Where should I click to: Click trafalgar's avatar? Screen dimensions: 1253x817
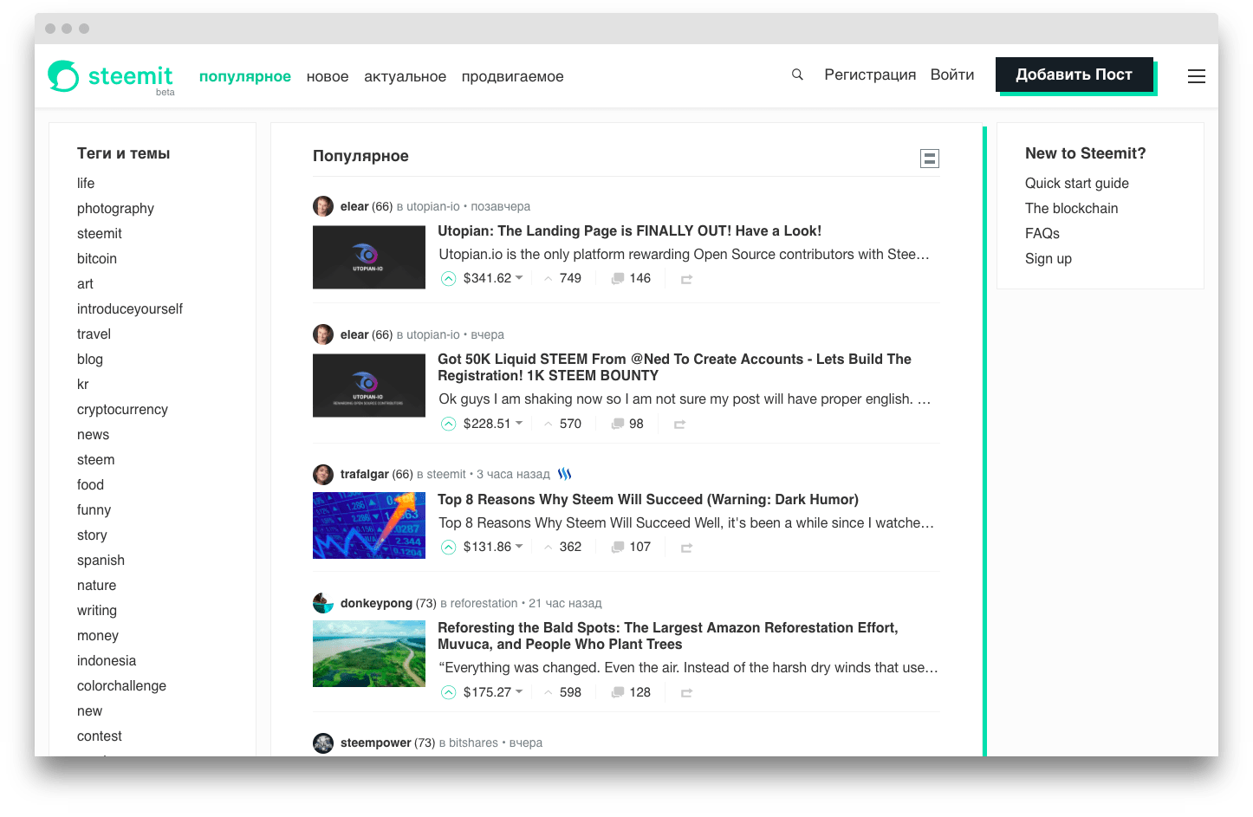[323, 474]
